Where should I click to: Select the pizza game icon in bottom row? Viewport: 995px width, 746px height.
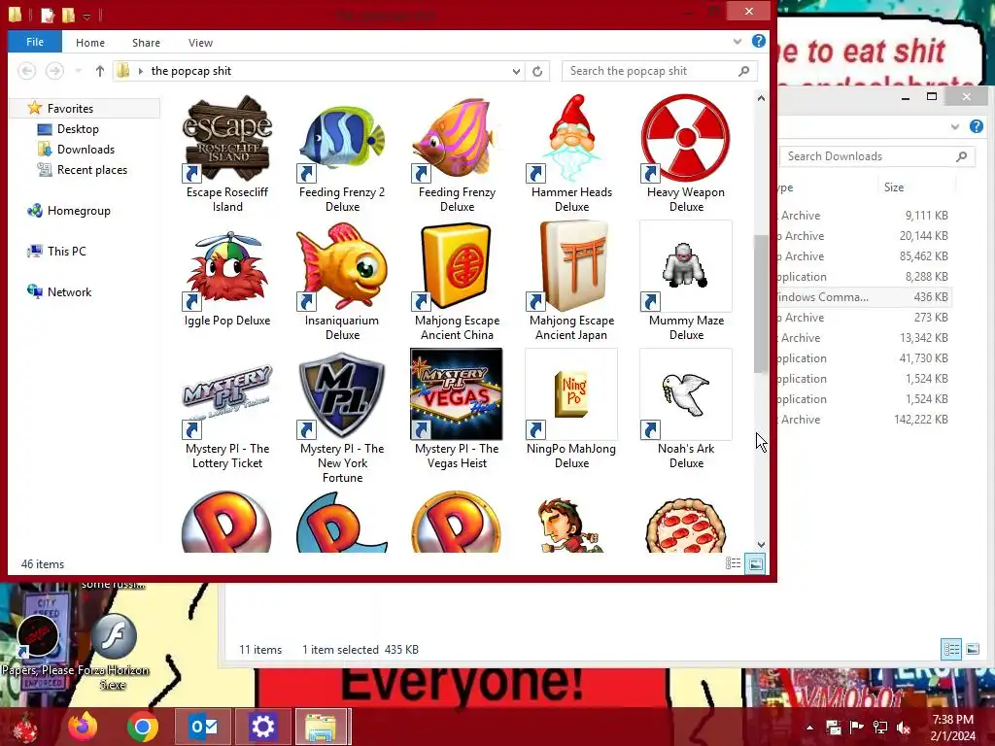click(x=686, y=524)
